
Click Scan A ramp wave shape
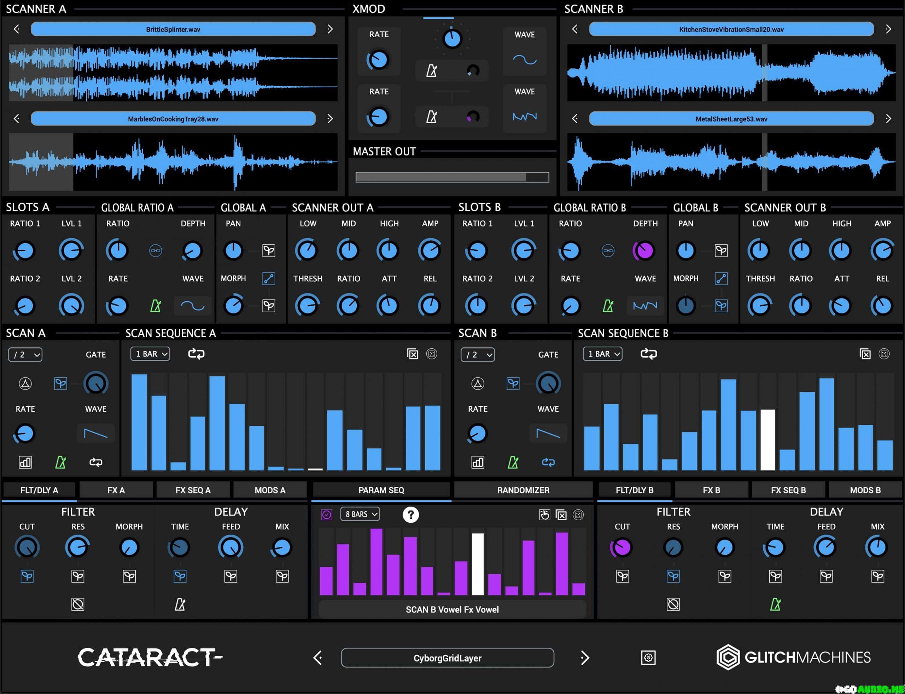point(95,434)
